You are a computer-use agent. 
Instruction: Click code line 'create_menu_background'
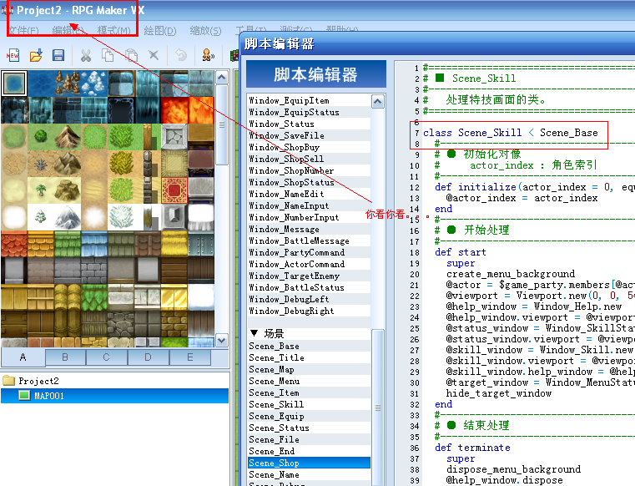click(x=511, y=274)
